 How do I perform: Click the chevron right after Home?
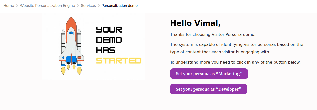click(17, 6)
